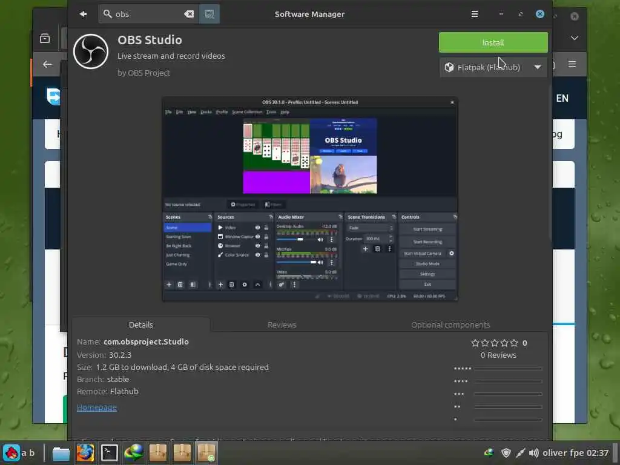Maximize the Software Manager window
Viewport: 620px width, 465px height.
tap(520, 15)
